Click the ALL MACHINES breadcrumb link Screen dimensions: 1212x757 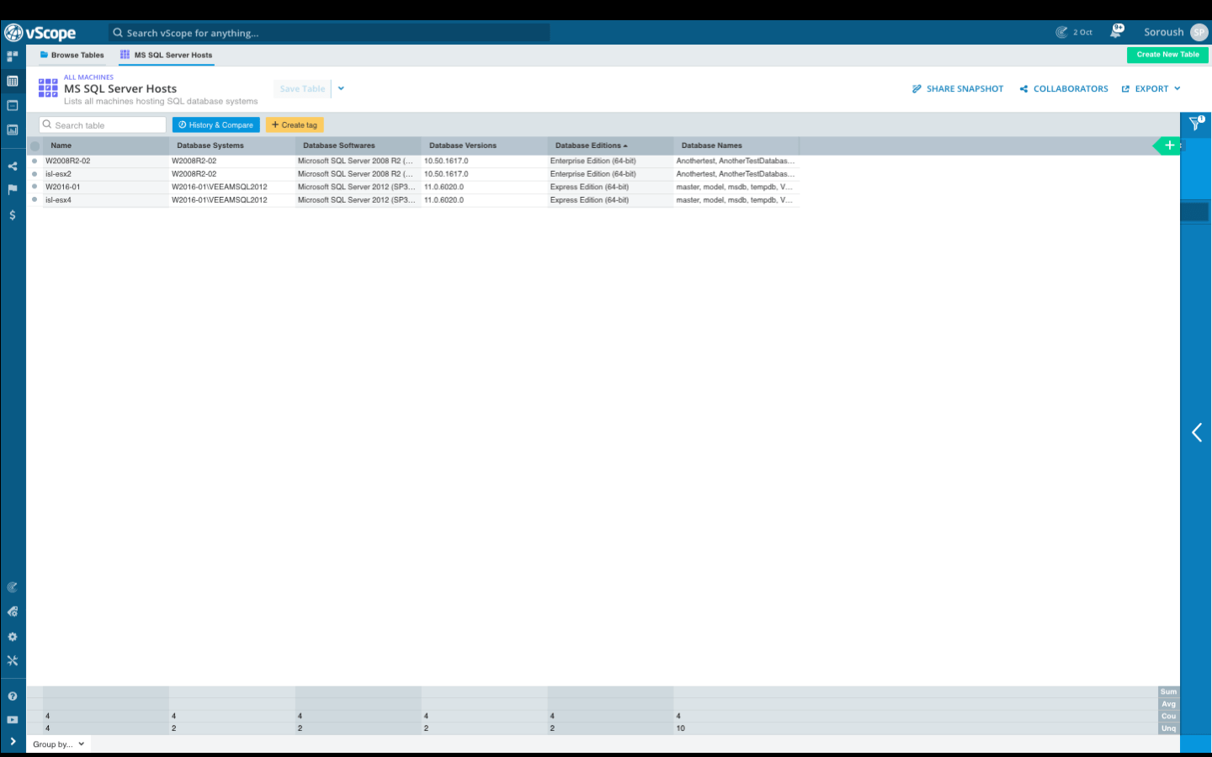(x=88, y=77)
